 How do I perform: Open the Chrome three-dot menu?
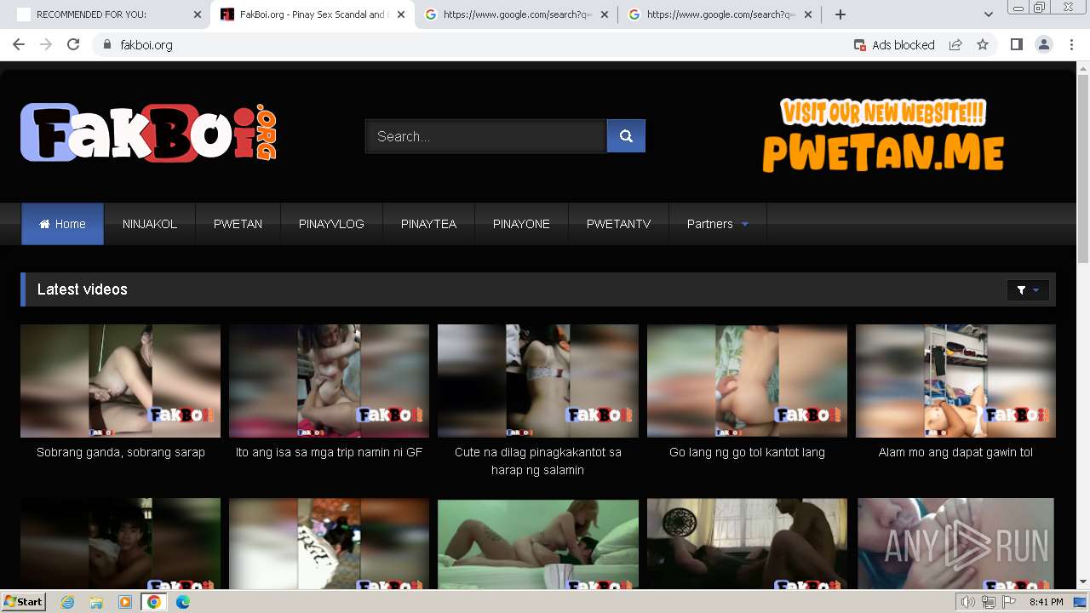coord(1071,45)
